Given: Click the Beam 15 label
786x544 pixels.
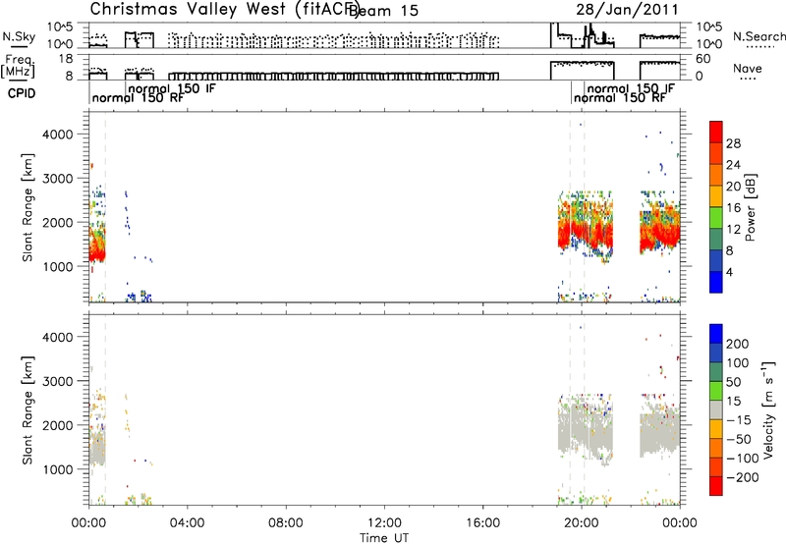Looking at the screenshot, I should click(384, 11).
